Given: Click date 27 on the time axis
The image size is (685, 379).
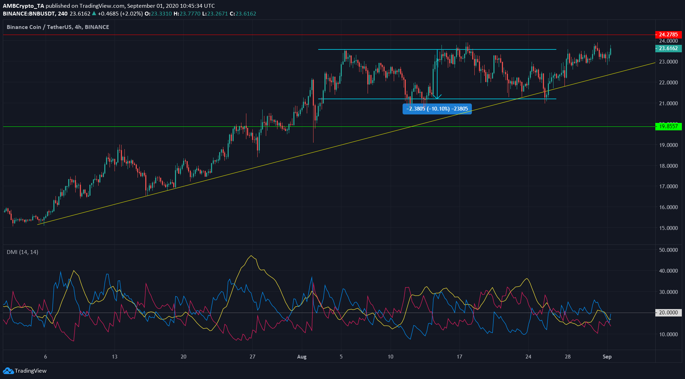Looking at the screenshot, I should click(x=252, y=357).
